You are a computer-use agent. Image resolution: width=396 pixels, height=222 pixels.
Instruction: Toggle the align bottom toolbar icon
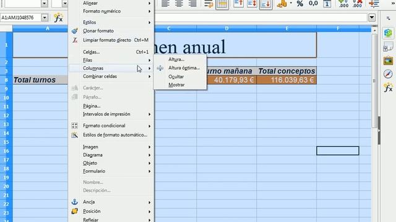(265, 4)
